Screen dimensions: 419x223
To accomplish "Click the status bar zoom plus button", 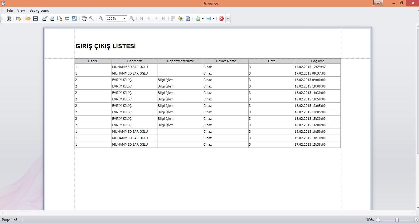I will pyautogui.click(x=416, y=220).
